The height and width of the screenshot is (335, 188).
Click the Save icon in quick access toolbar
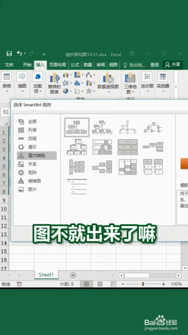click(9, 54)
